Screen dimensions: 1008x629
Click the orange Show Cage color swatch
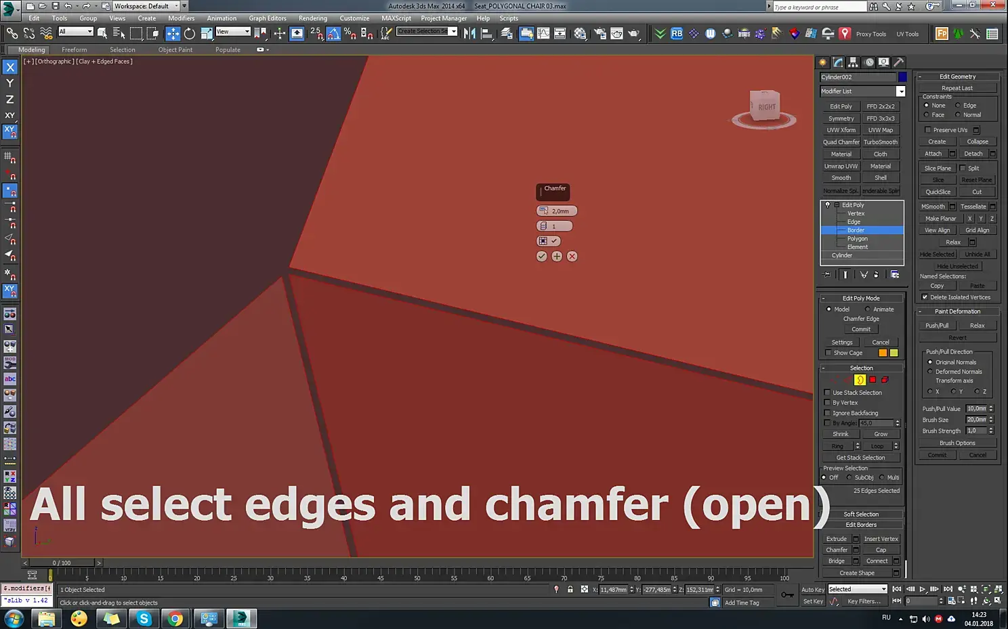[x=883, y=353]
